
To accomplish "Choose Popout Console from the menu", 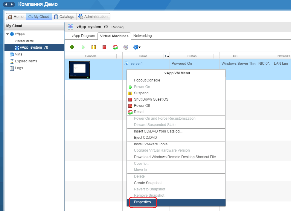I will pyautogui.click(x=176, y=80).
